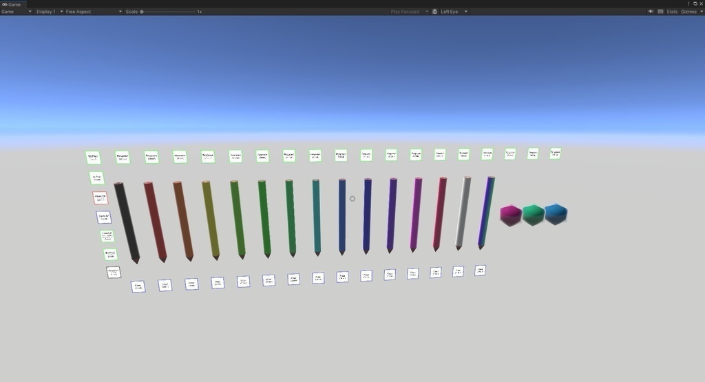Image resolution: width=705 pixels, height=382 pixels.
Task: Click green-bordered button above the brown pencil
Action: click(180, 157)
